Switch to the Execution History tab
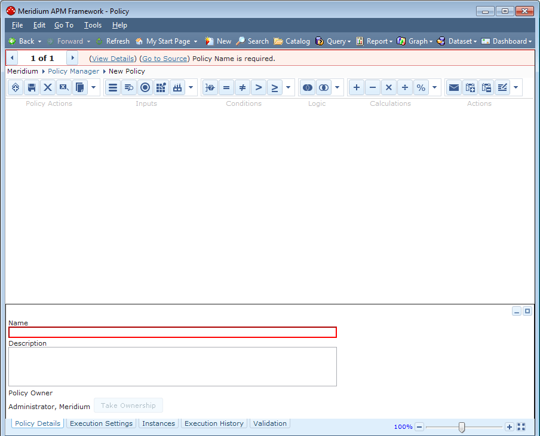The height and width of the screenshot is (436, 540). (x=214, y=423)
